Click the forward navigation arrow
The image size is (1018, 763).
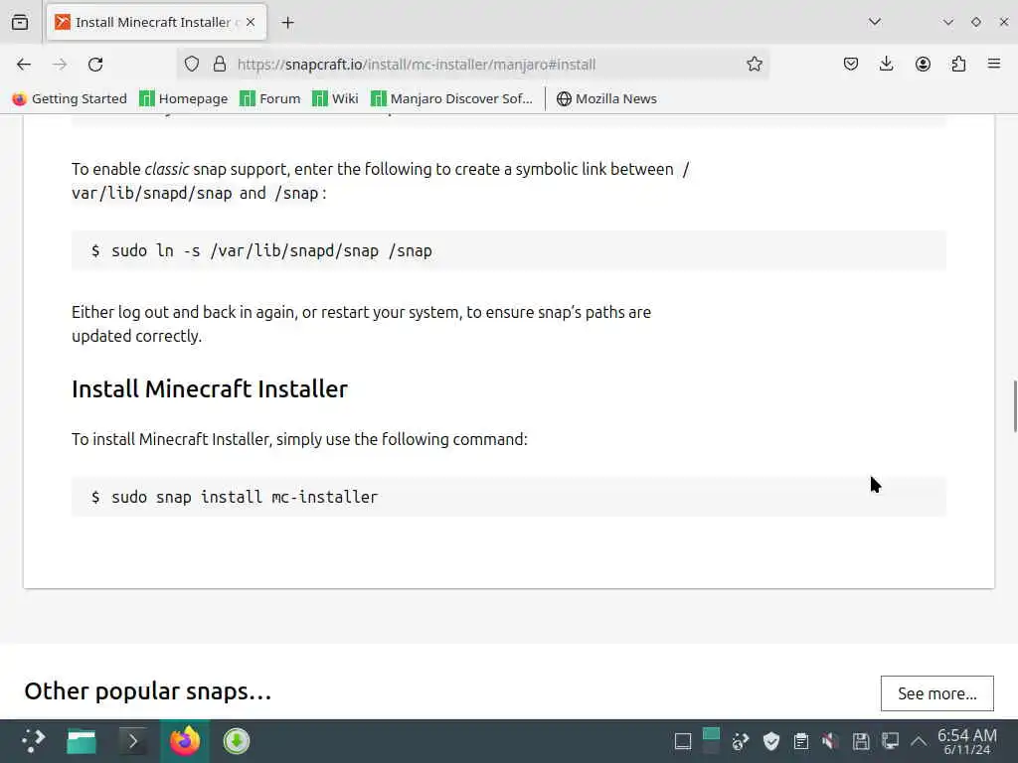(x=60, y=65)
